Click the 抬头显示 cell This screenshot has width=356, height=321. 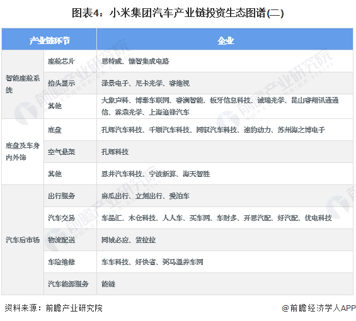tap(70, 83)
